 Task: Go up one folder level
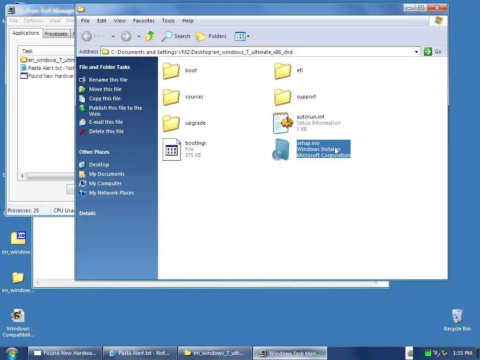[x=150, y=36]
